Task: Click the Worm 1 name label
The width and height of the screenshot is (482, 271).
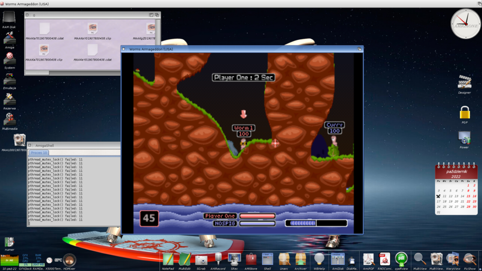Action: tap(243, 128)
